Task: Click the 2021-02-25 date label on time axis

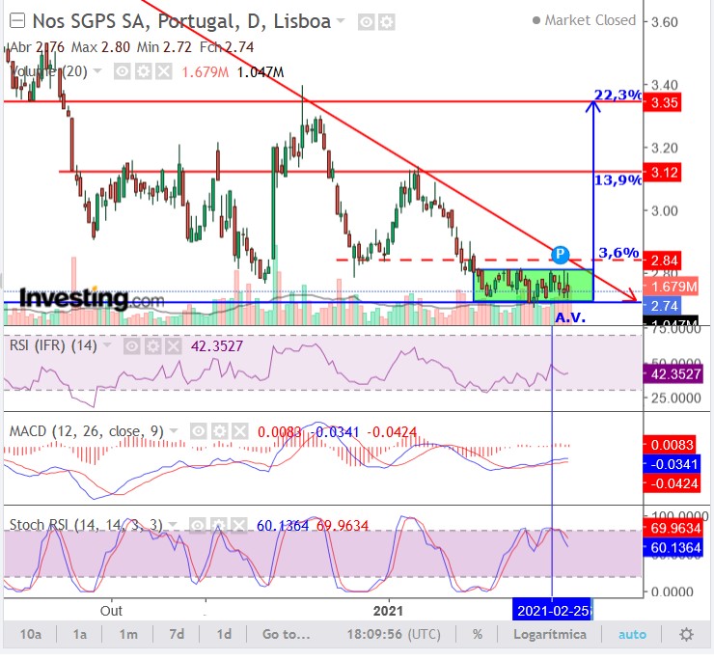Action: (x=552, y=610)
